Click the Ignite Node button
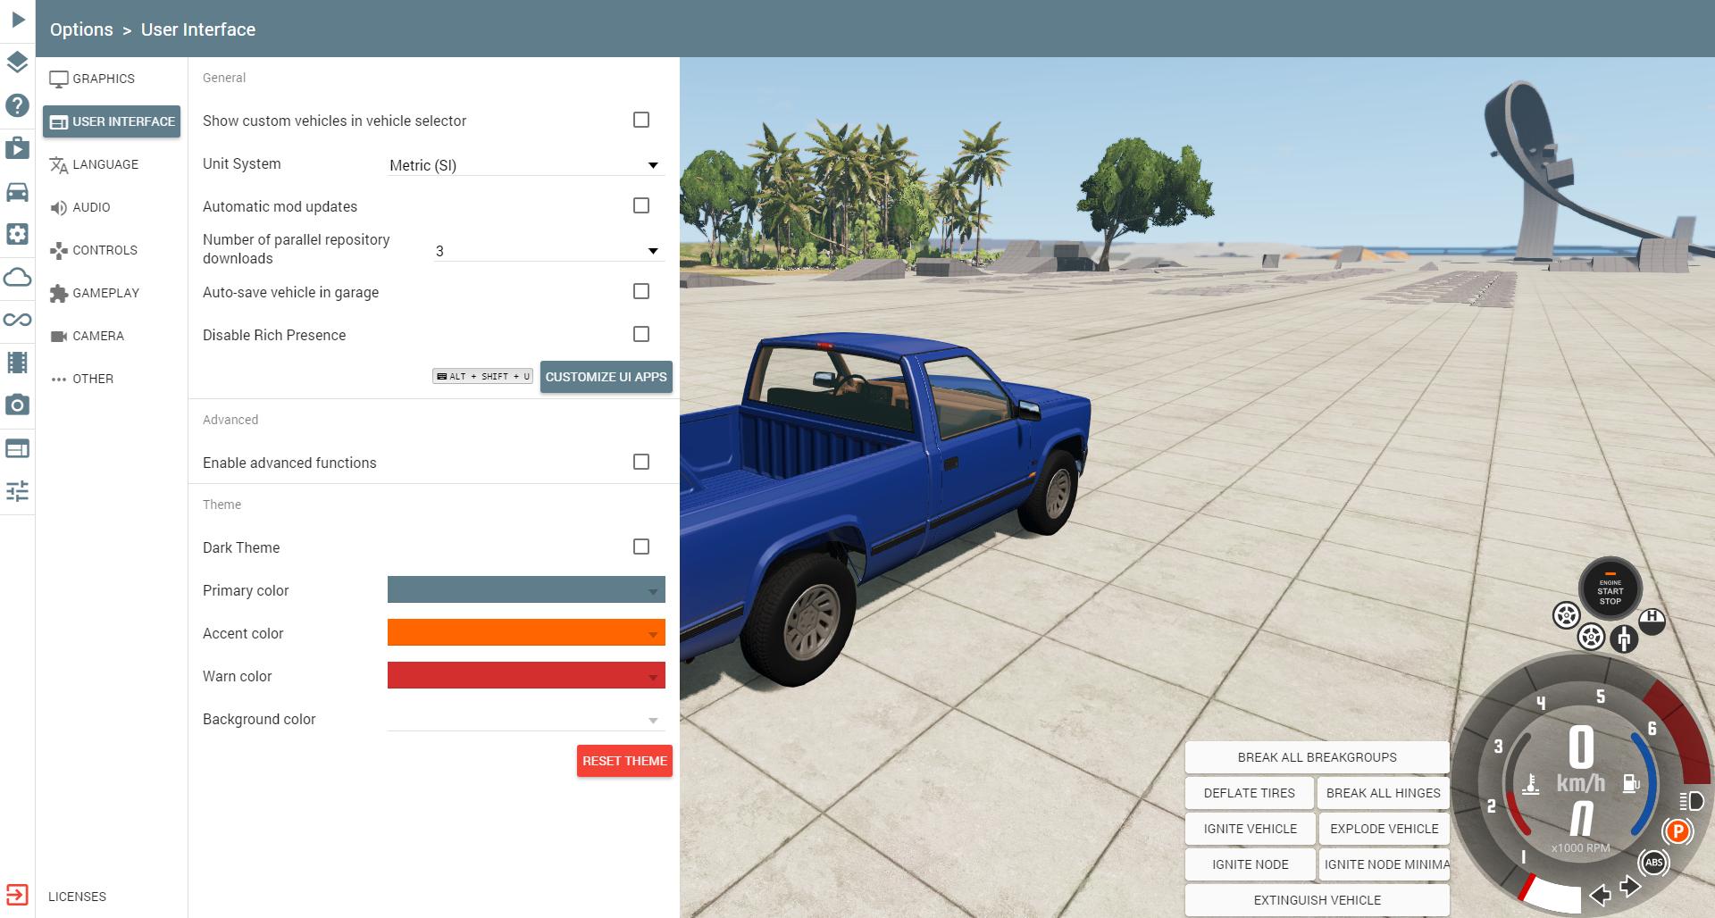Screen dimensions: 1715x918 pyautogui.click(x=1250, y=864)
